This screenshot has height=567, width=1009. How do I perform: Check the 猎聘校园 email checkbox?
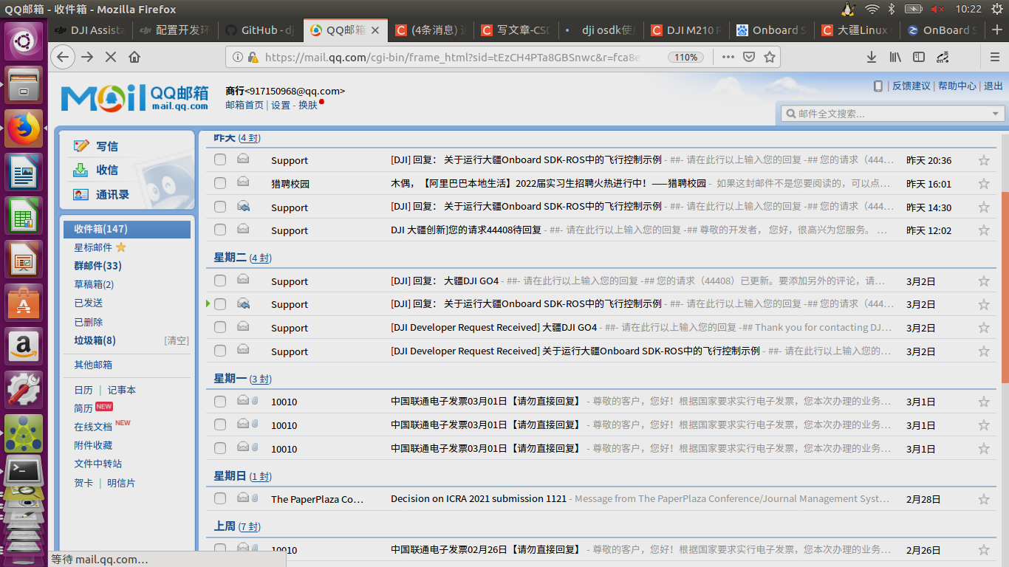pyautogui.click(x=220, y=183)
